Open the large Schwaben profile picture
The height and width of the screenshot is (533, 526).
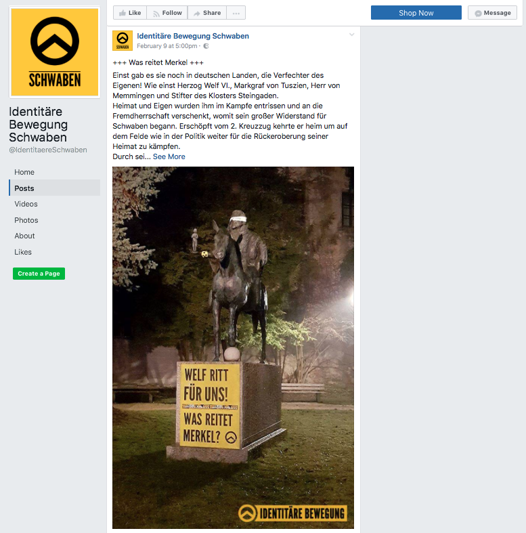(x=55, y=52)
